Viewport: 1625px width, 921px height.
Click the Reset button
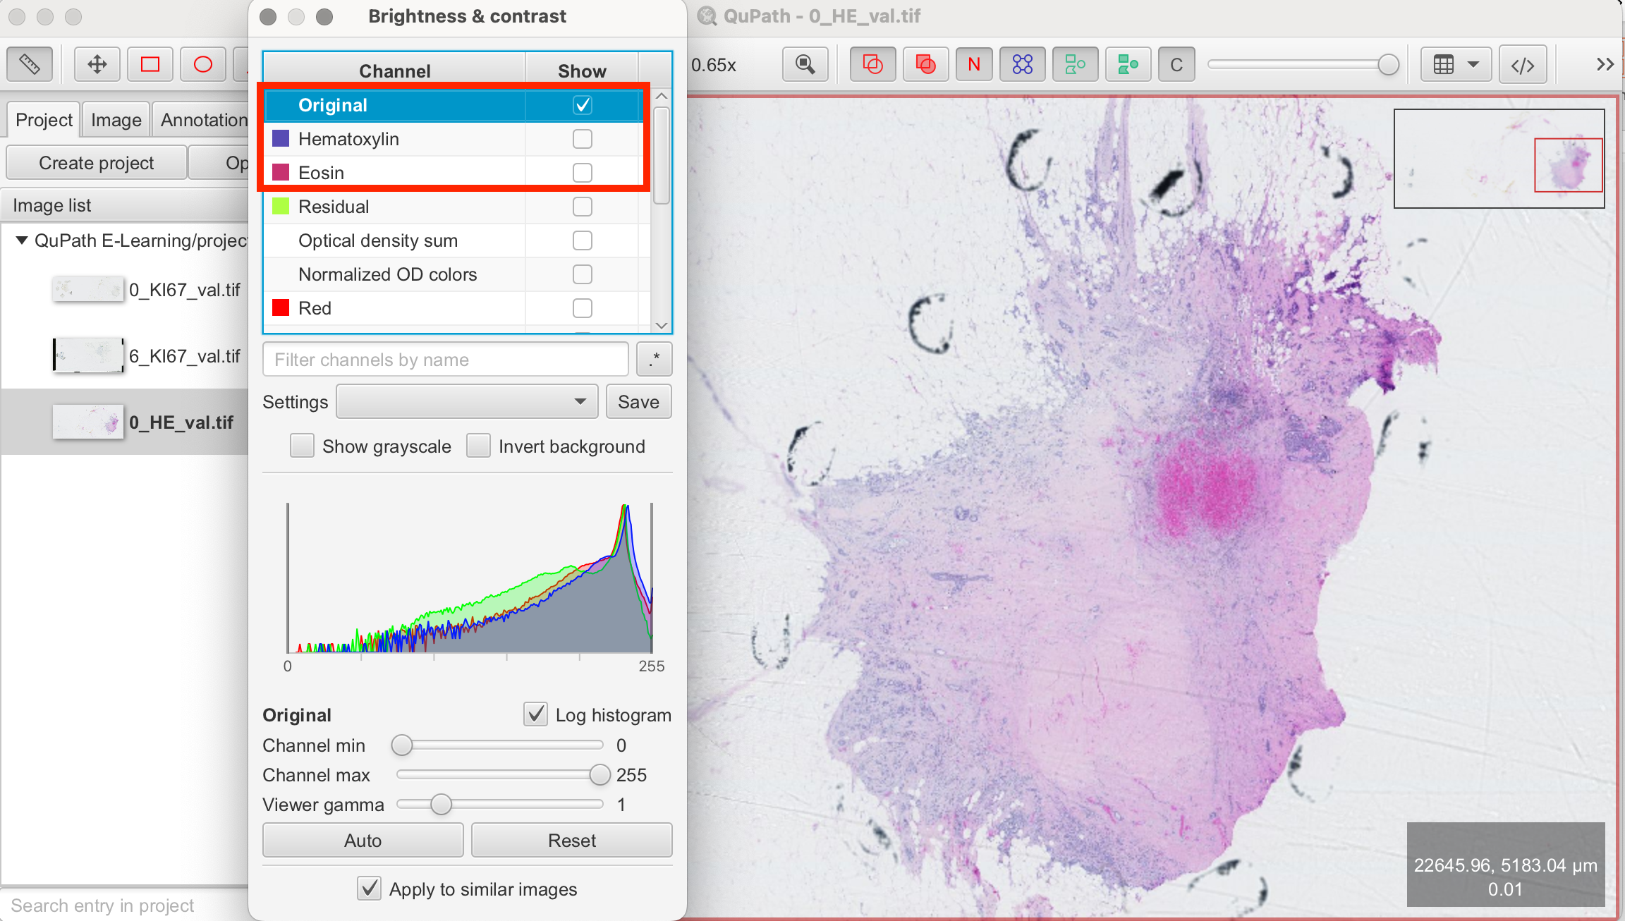click(571, 840)
